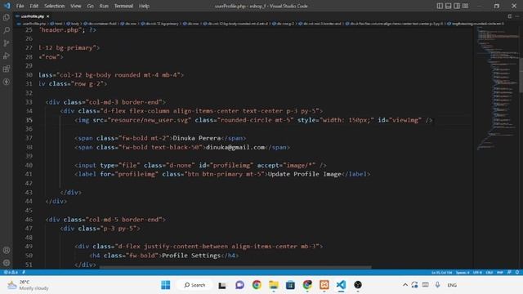Viewport: 523px width, 294px height.
Task: Open the errors and warnings status item
Action: (11, 272)
